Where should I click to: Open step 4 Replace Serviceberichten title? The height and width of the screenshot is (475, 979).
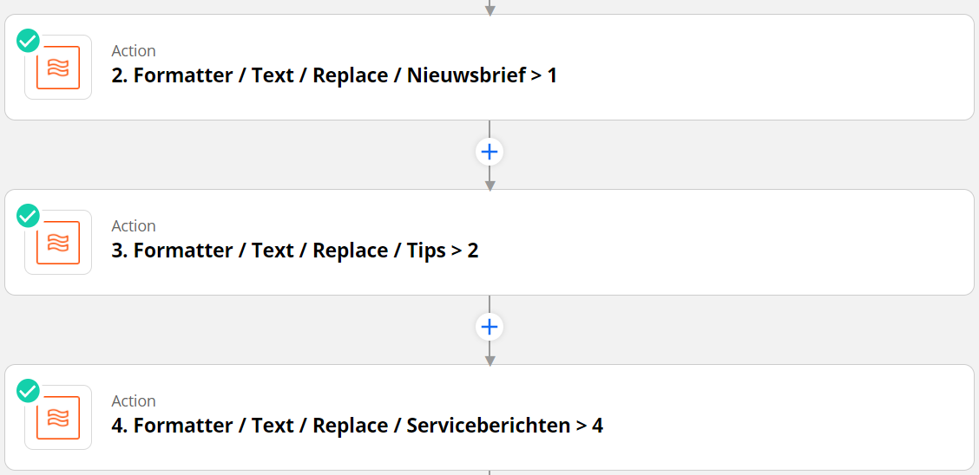point(357,426)
